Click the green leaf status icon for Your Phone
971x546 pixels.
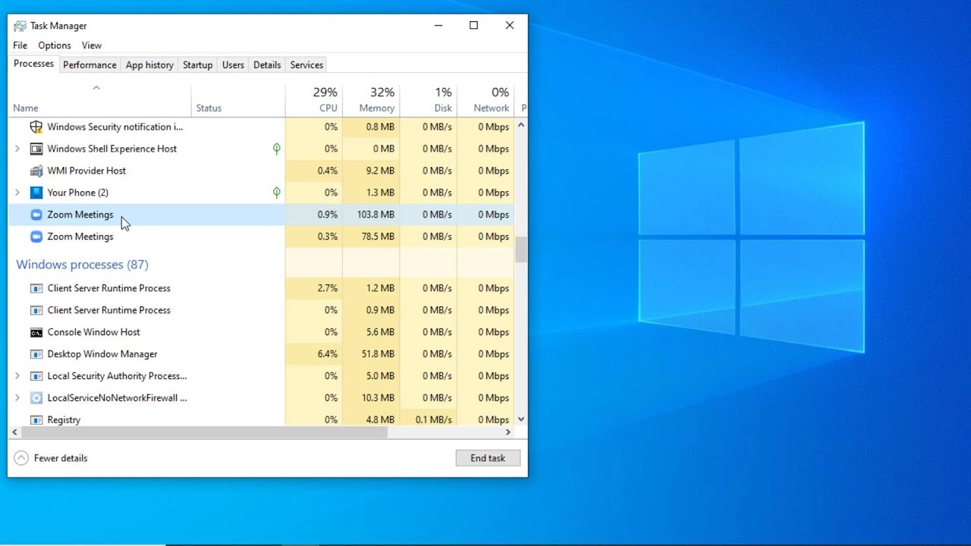click(277, 193)
